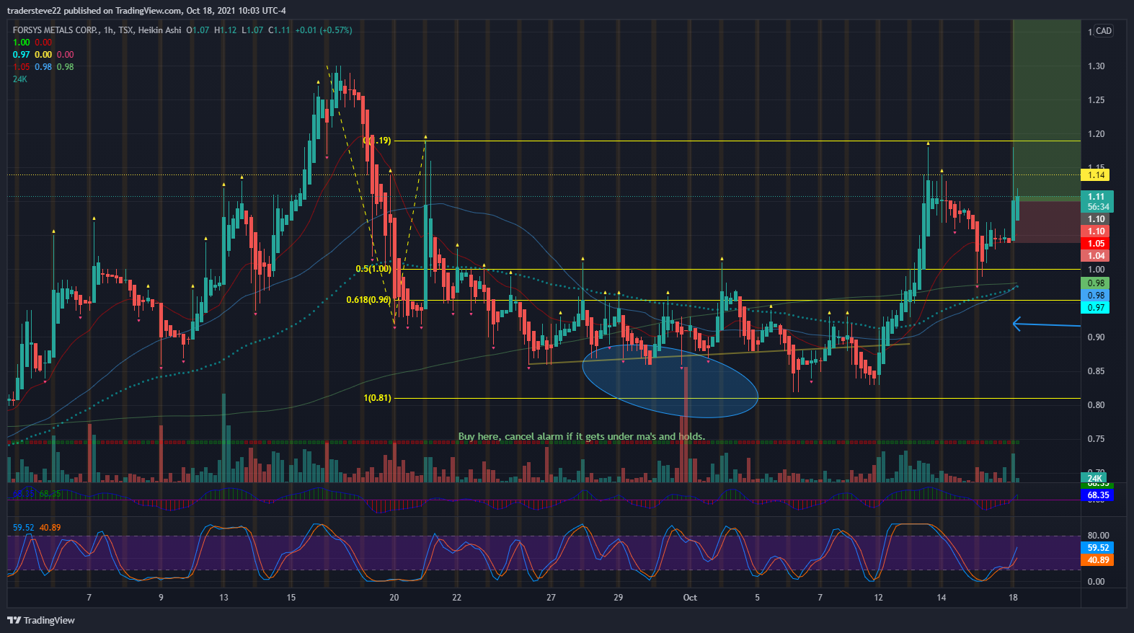Click the green 0.98 price label
Screen dimensions: 1134x633
tap(1096, 283)
